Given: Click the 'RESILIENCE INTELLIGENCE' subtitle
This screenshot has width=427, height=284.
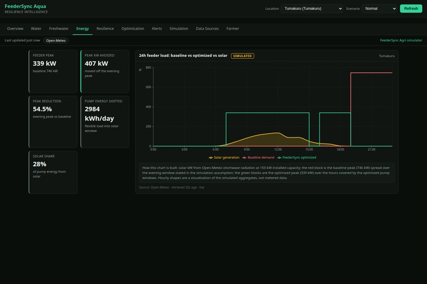Looking at the screenshot, I should (26, 12).
